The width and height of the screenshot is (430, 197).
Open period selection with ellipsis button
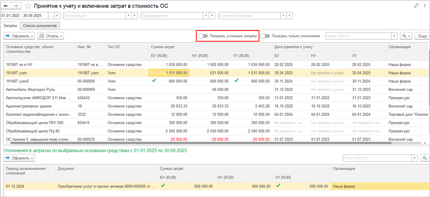(51, 16)
